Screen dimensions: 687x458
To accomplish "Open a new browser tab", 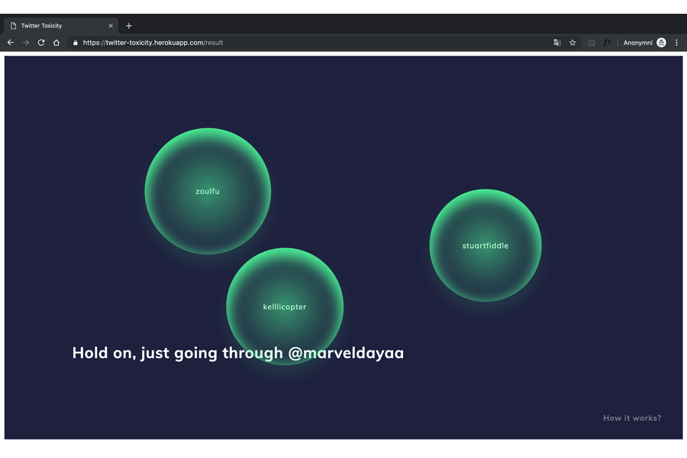I will (x=129, y=26).
